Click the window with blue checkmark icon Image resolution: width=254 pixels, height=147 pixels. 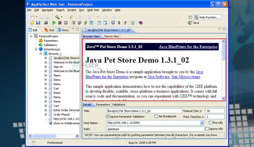[x=105, y=23]
